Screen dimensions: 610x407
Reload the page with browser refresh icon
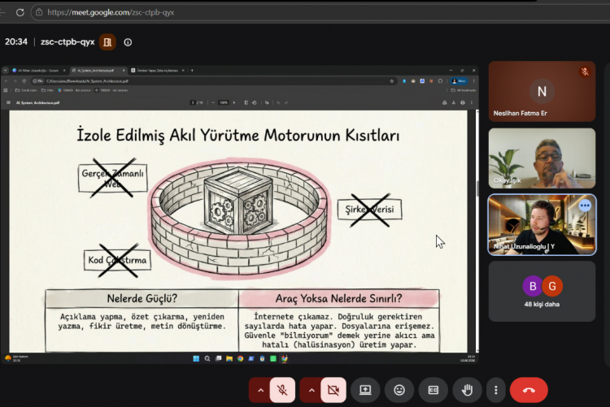20,12
